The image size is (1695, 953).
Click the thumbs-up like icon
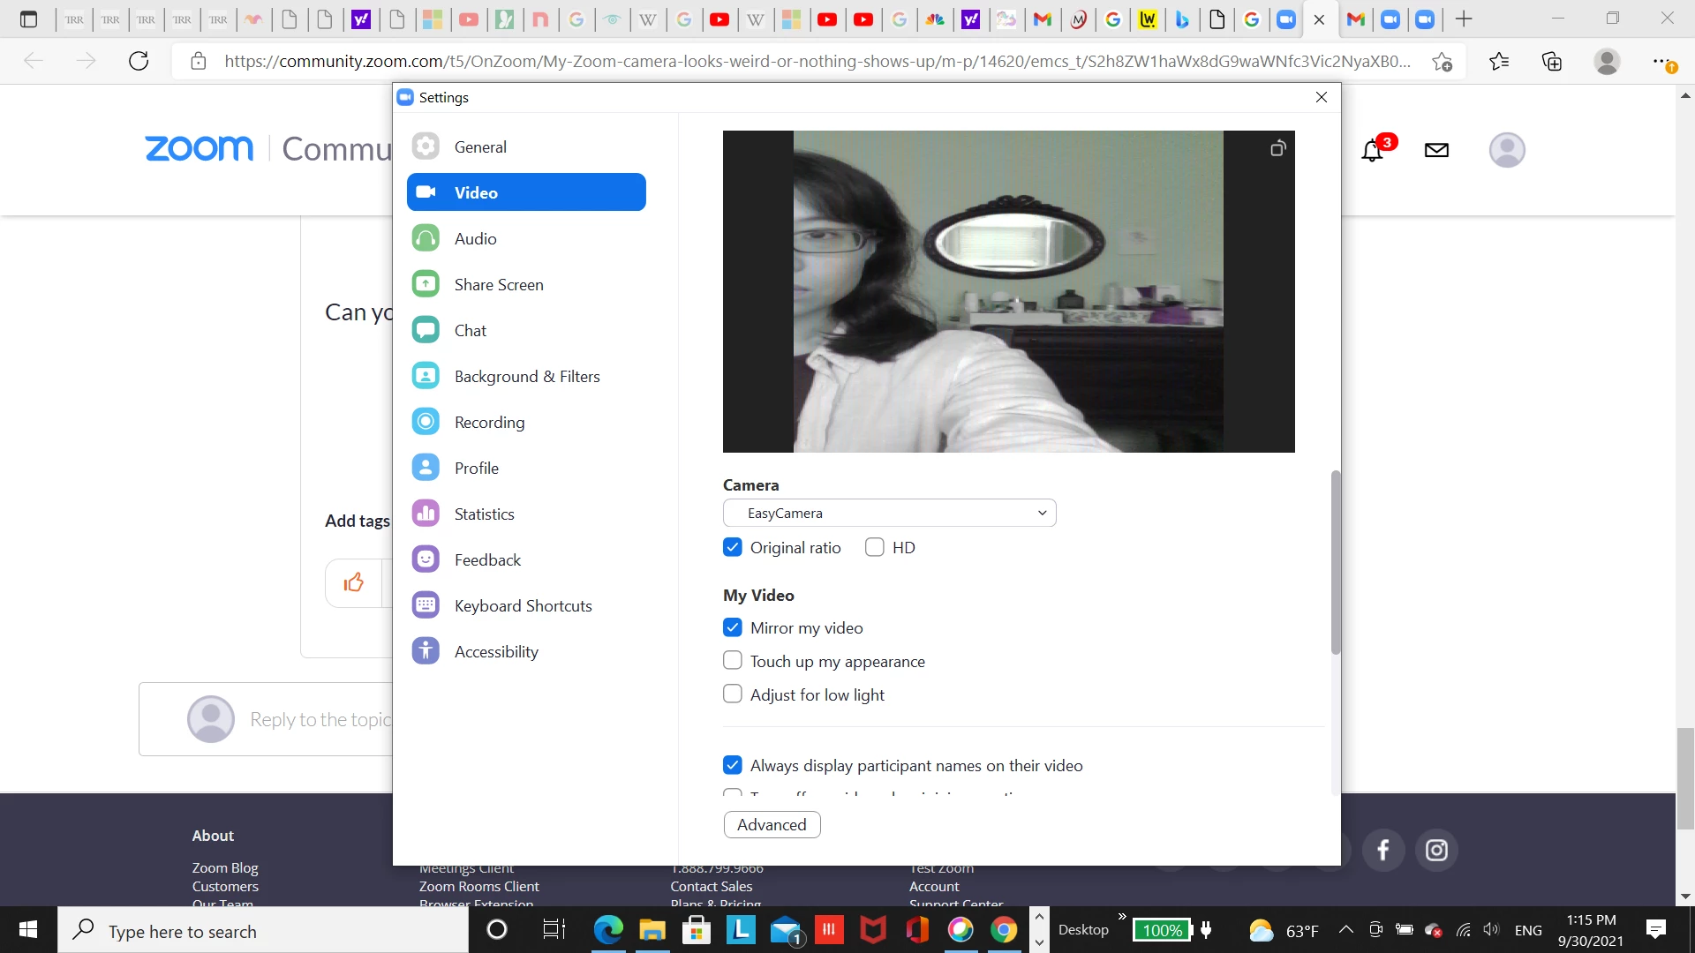(x=354, y=582)
